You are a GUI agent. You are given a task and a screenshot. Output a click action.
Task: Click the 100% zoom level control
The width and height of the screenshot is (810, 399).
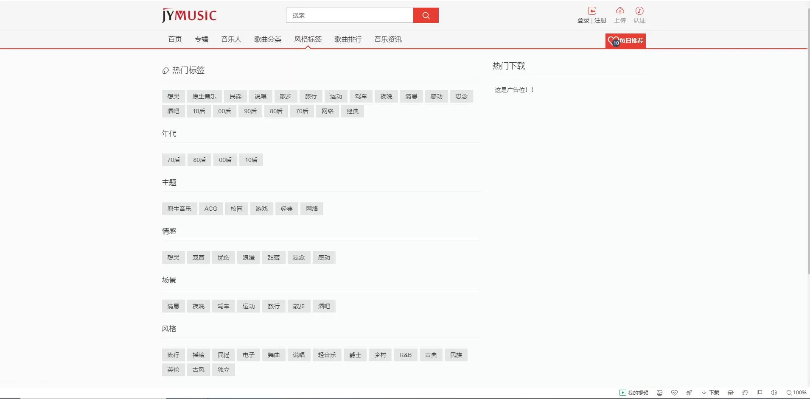coord(796,393)
